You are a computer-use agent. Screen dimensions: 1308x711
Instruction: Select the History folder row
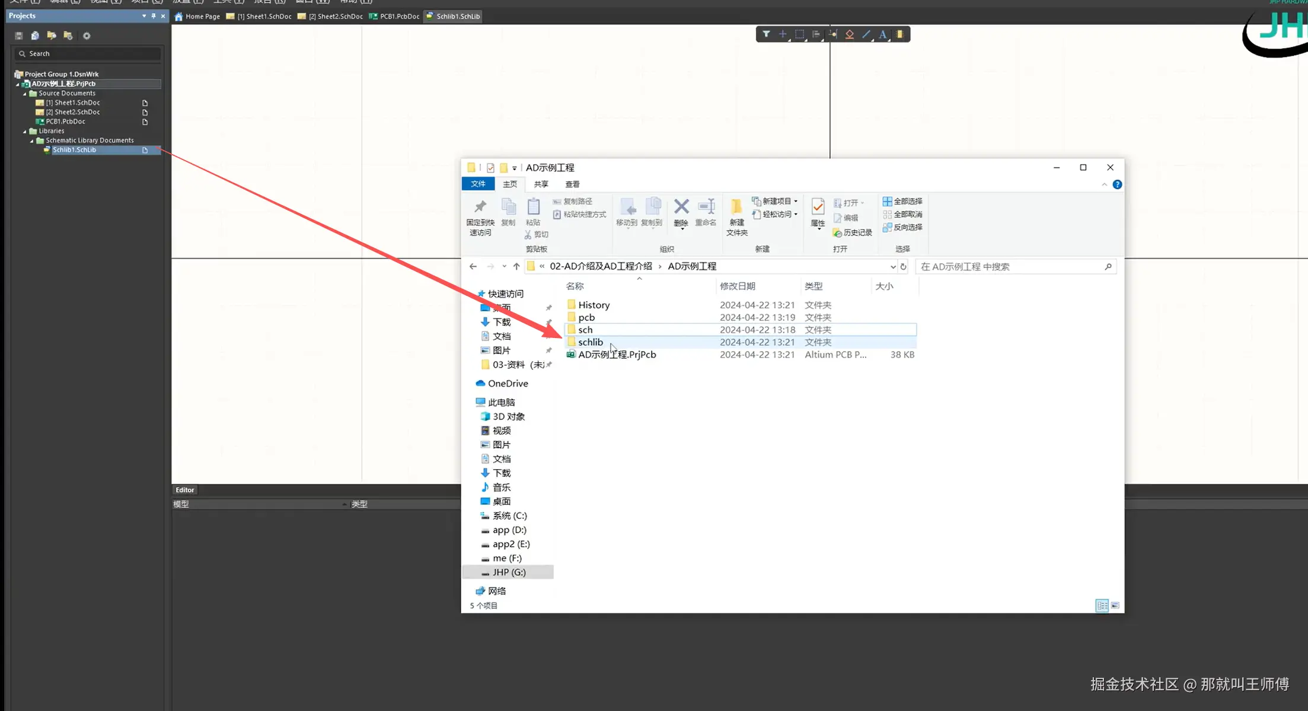[x=741, y=305]
